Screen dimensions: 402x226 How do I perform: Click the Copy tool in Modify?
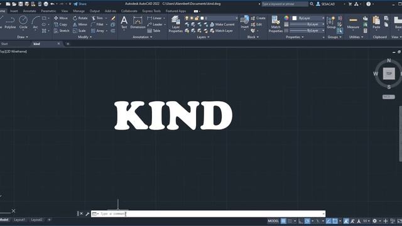point(61,24)
